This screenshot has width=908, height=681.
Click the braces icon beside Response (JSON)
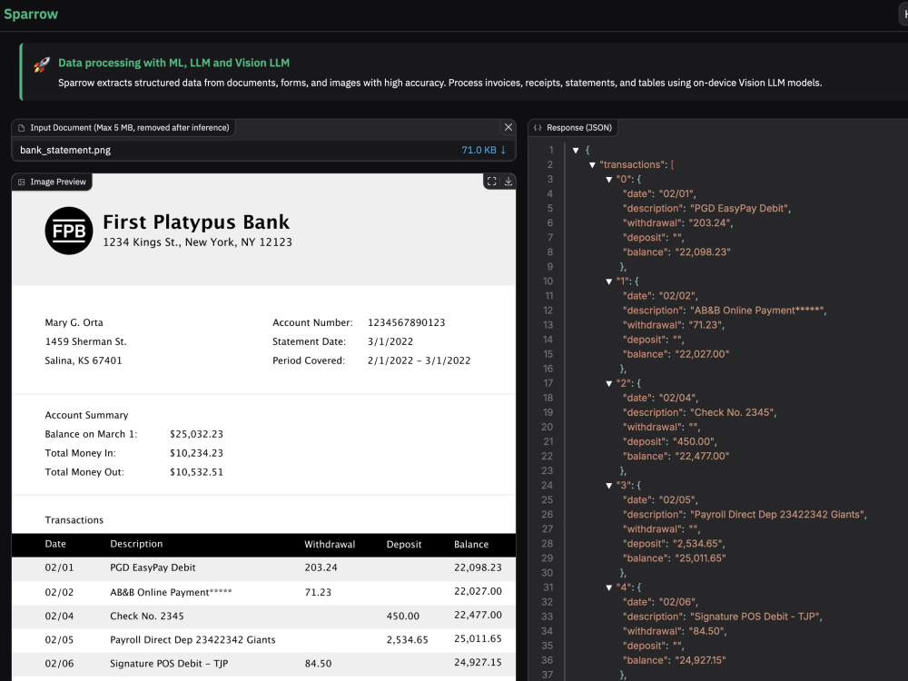point(538,128)
